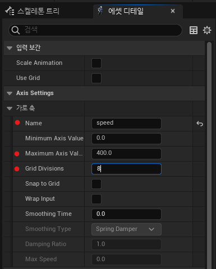Click the skeleton tree tab icon
The image size is (216, 269).
pyautogui.click(x=10, y=11)
